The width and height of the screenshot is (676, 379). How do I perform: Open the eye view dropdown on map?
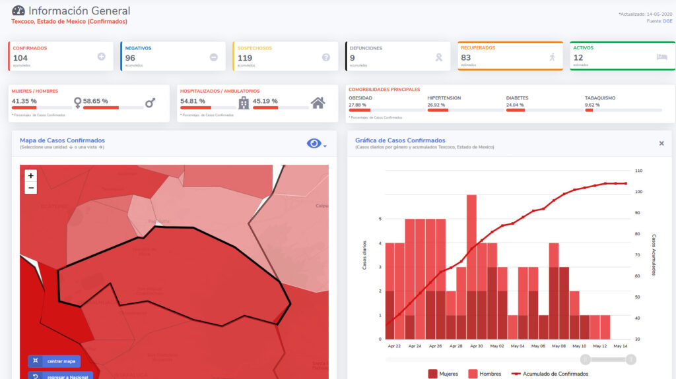pos(316,144)
